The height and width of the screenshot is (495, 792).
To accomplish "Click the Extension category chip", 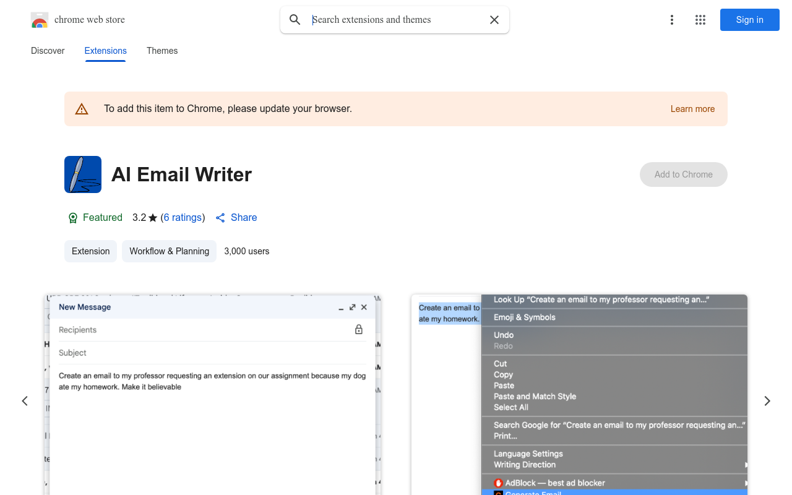I will 90,251.
